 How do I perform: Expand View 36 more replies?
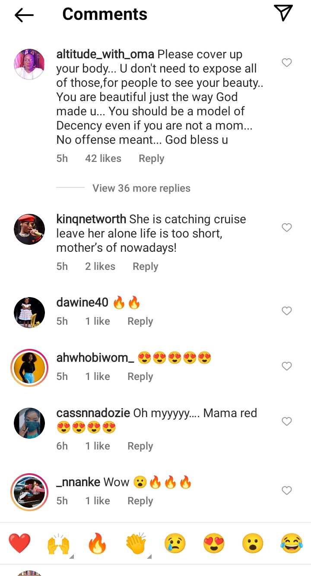[141, 188]
